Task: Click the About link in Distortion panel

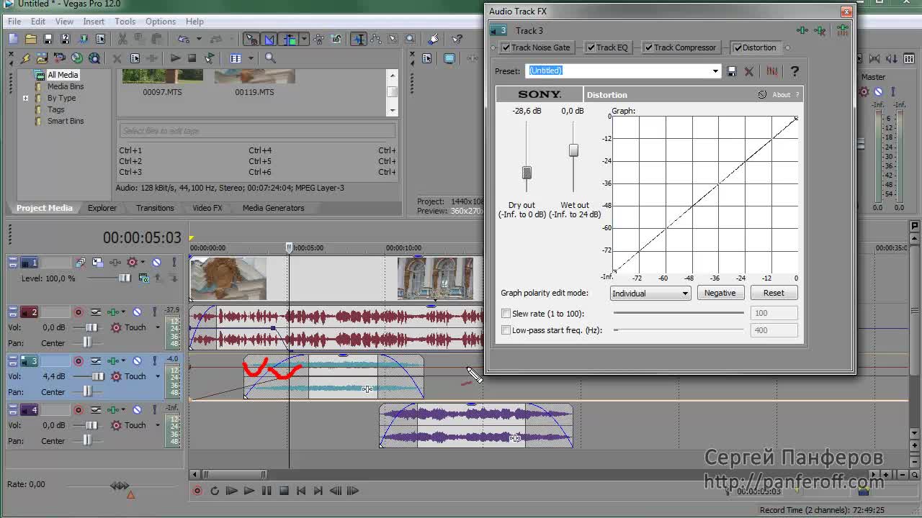Action: pos(781,95)
